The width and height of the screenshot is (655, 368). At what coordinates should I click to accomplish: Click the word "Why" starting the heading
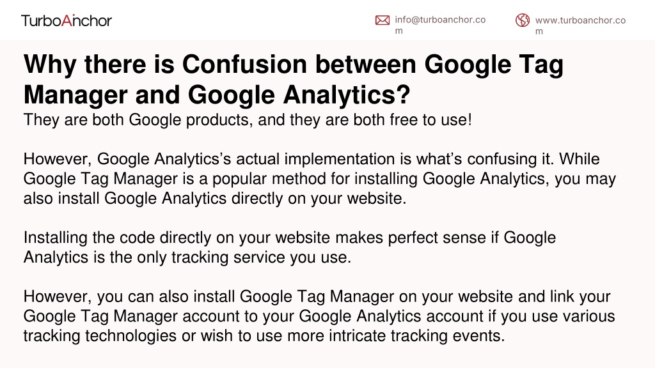[50, 65]
